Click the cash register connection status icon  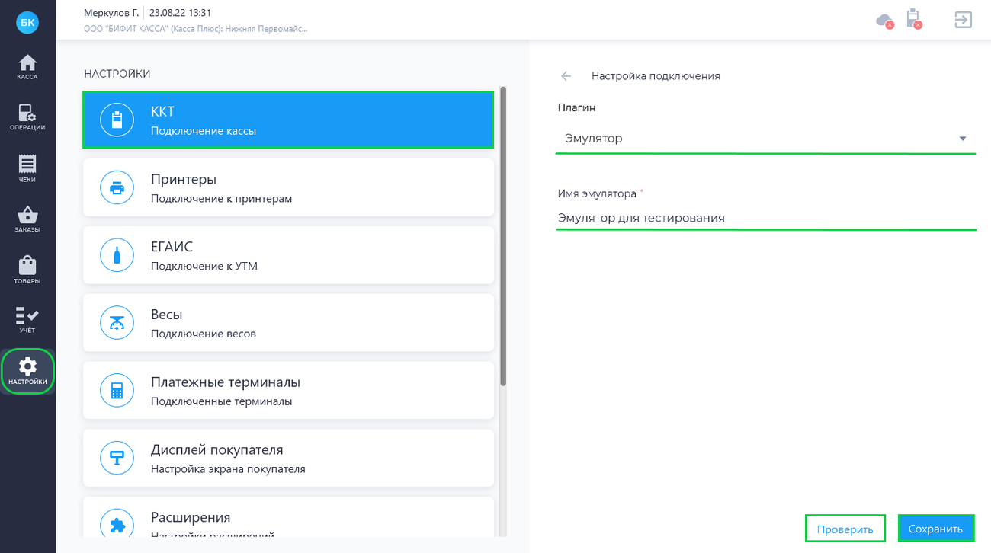(913, 19)
